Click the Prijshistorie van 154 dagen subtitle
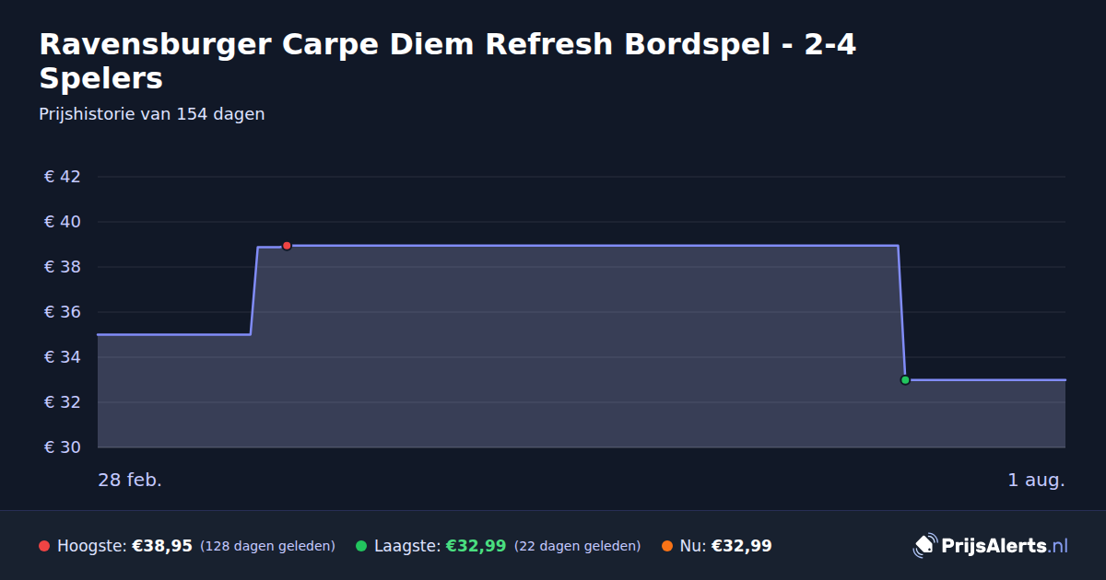Image resolution: width=1106 pixels, height=580 pixels. pyautogui.click(x=152, y=114)
